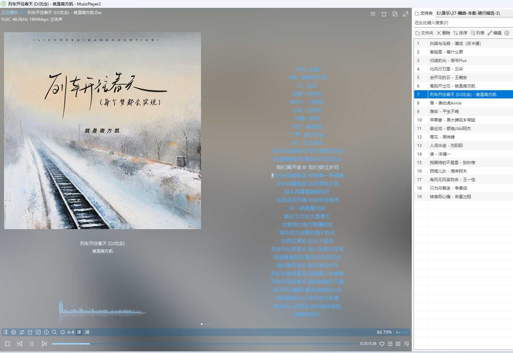Image resolution: width=513 pixels, height=353 pixels.
Task: Select track 青花 - 周传雄
Action: [463, 137]
